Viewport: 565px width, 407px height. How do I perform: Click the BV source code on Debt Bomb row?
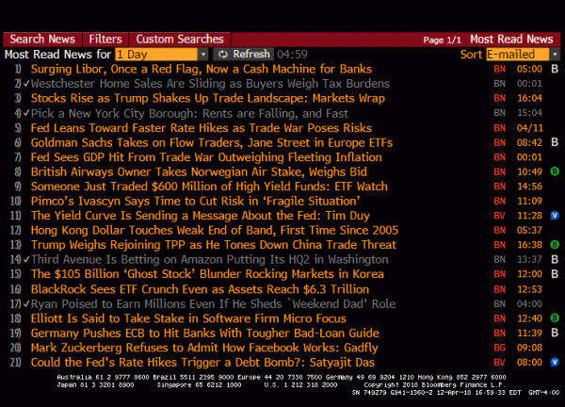499,363
